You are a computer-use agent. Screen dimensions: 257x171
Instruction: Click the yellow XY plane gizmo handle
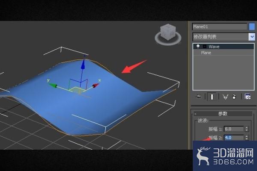tap(77, 89)
